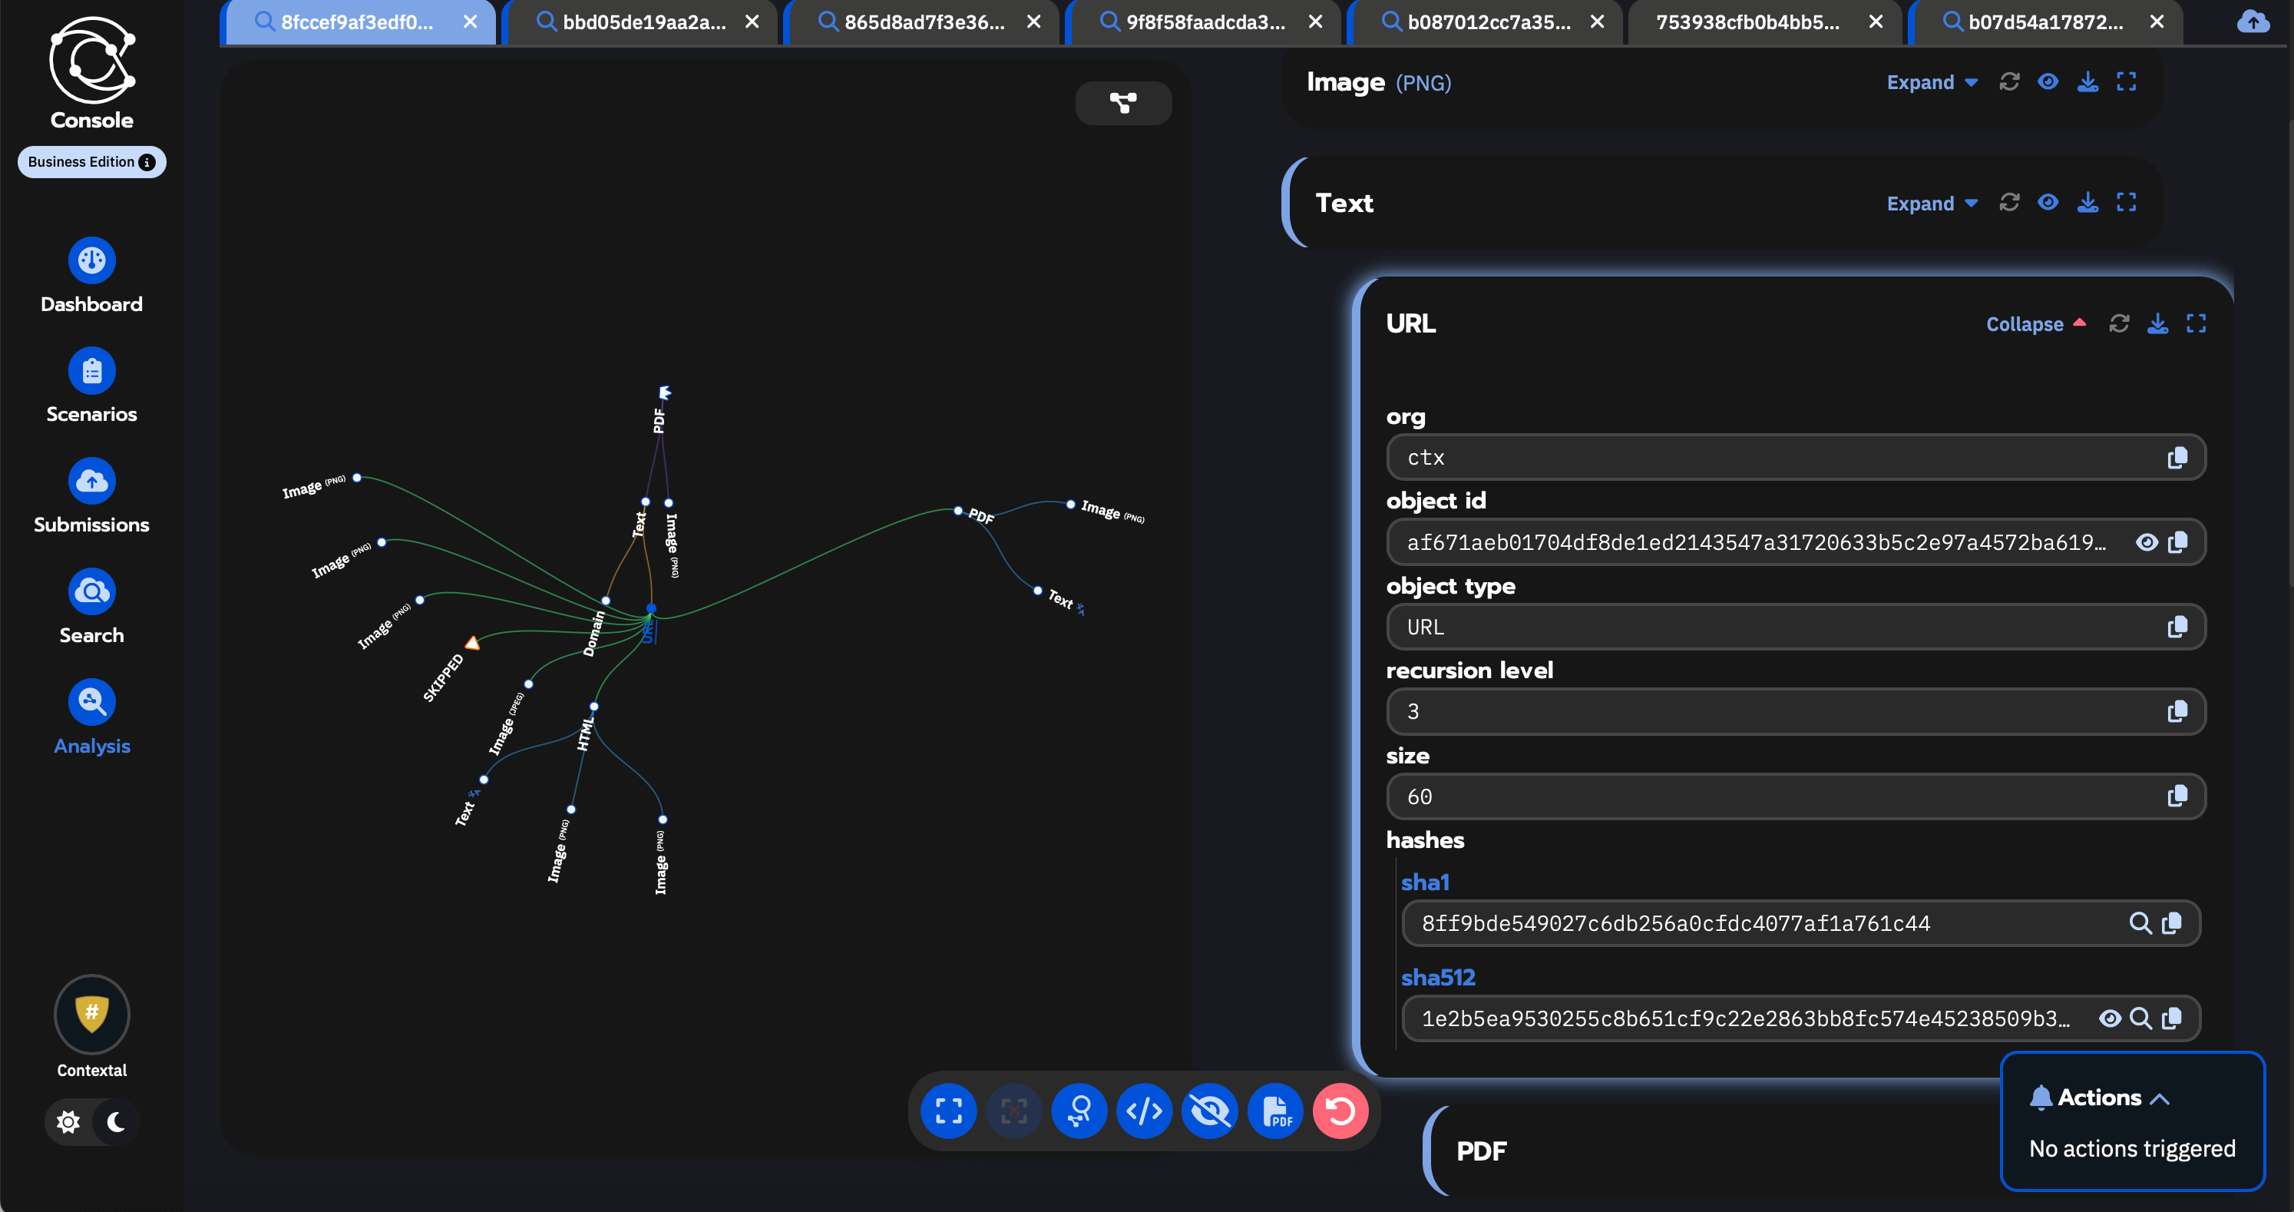Click the PDF export icon in bottom toolbar
This screenshot has height=1212, width=2294.
(1275, 1111)
